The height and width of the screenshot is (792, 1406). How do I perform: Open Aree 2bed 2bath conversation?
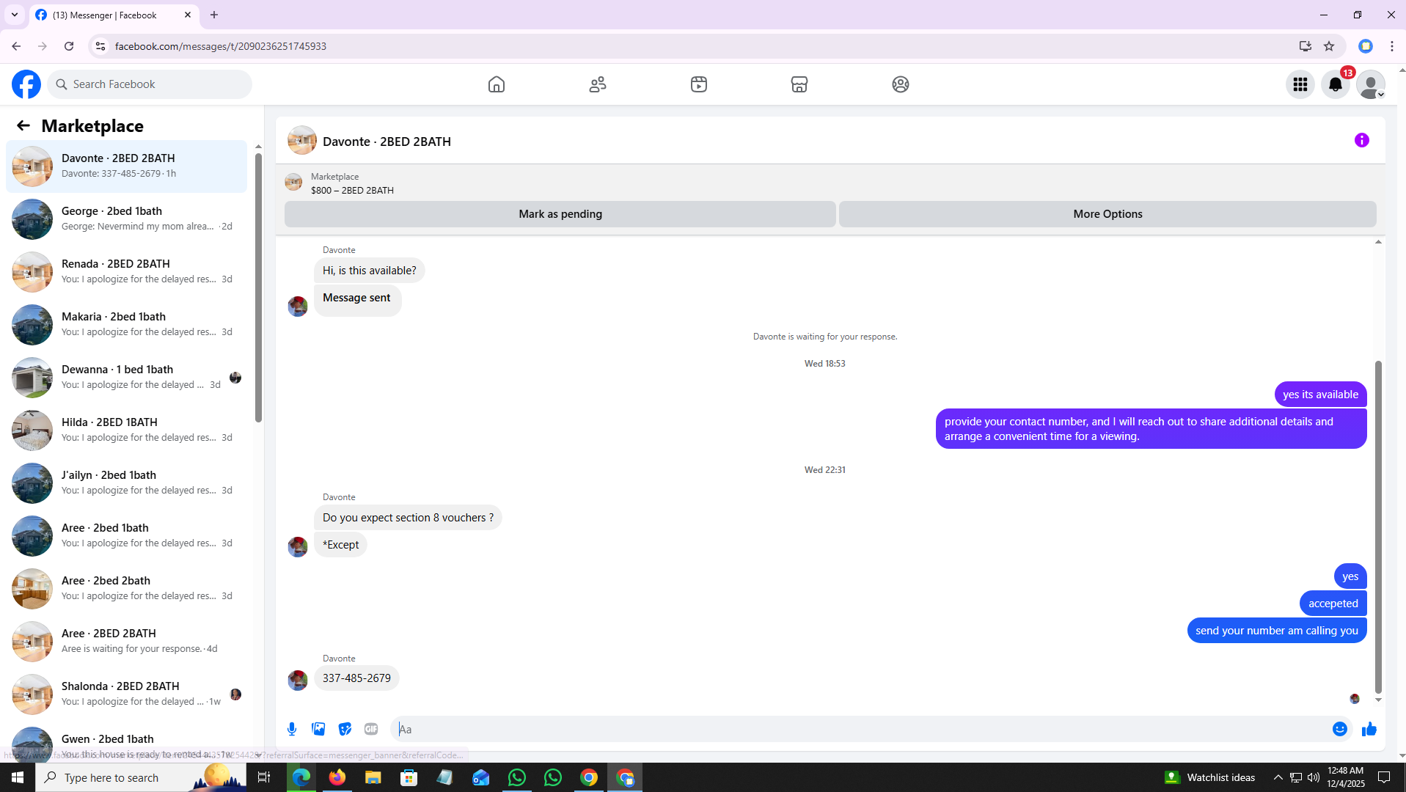(126, 589)
